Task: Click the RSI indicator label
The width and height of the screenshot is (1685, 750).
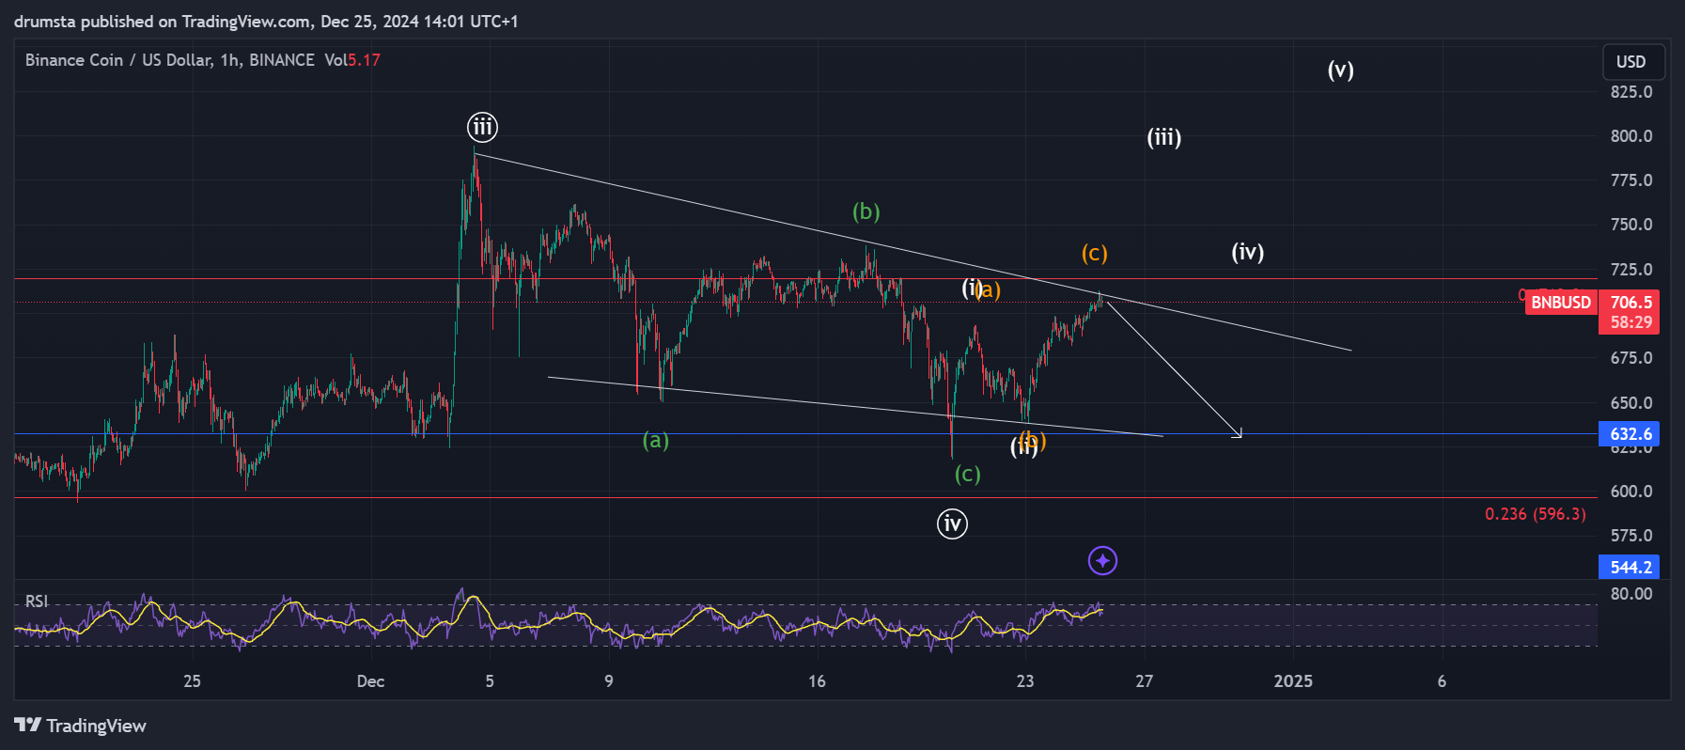Action: (x=36, y=602)
